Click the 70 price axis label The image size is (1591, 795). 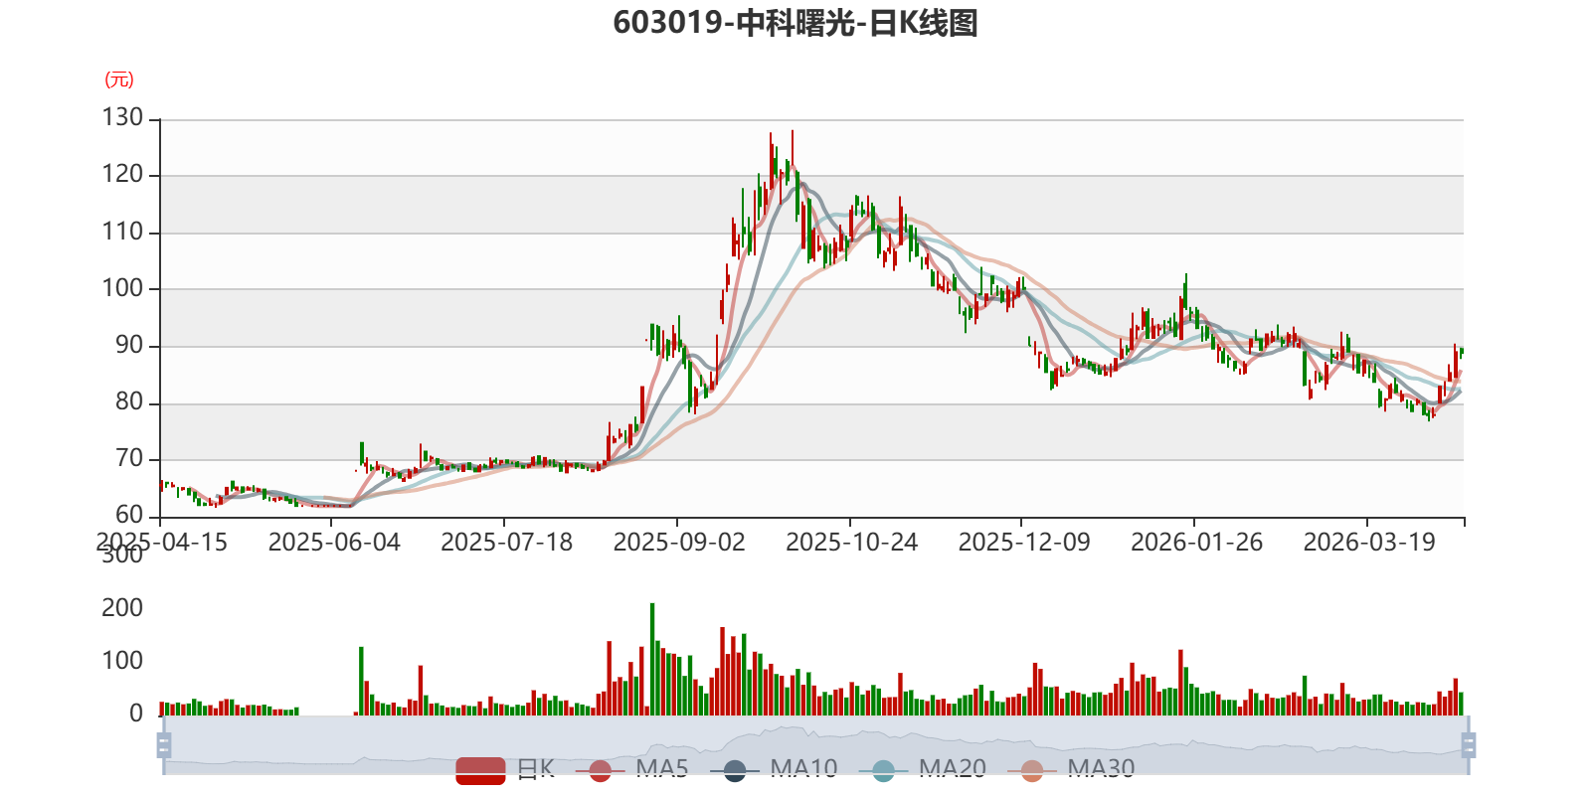(129, 458)
